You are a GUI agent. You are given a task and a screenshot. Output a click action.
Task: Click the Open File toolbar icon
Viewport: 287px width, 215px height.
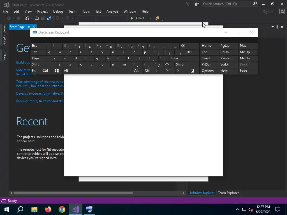pyautogui.click(x=37, y=18)
